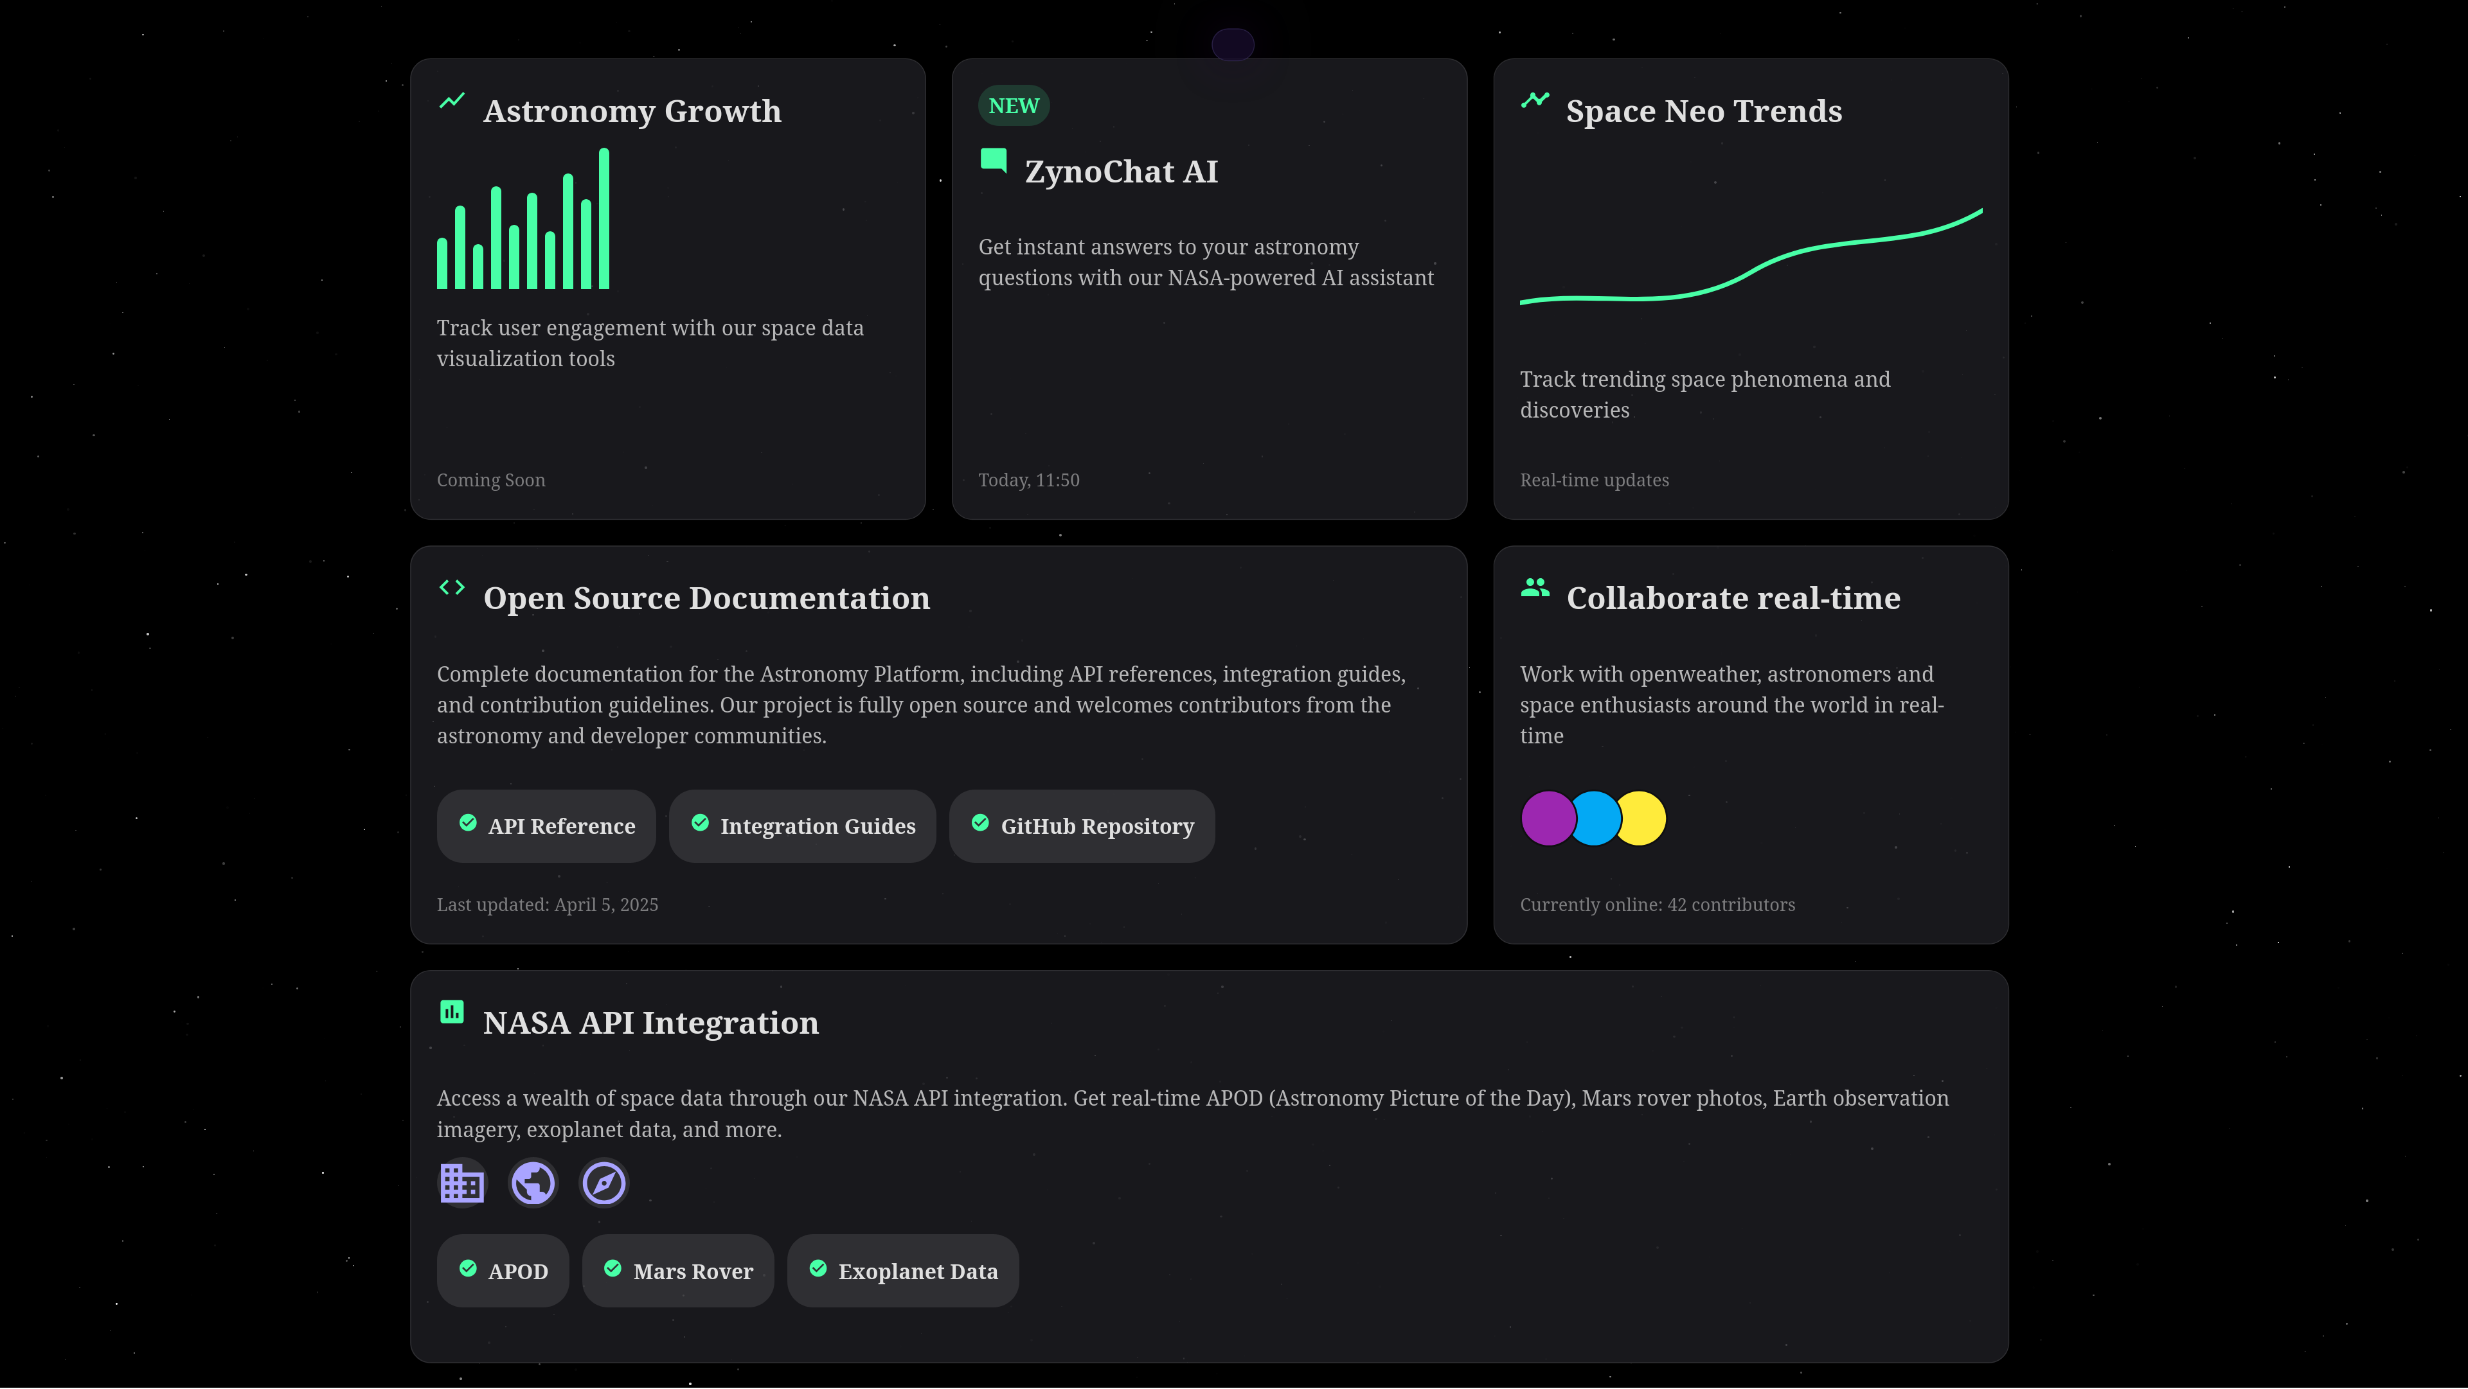The height and width of the screenshot is (1389, 2468).
Task: Click the compass icon in NASA card
Action: click(x=604, y=1183)
